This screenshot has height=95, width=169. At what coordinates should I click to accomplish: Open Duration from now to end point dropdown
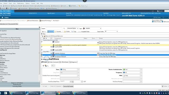click(78, 76)
